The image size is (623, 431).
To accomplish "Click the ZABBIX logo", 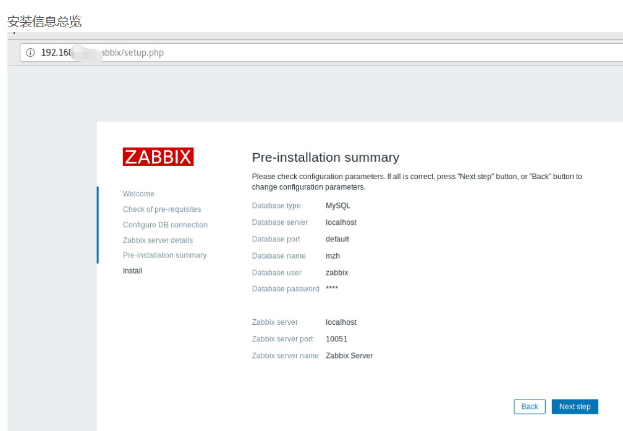I will (x=158, y=157).
